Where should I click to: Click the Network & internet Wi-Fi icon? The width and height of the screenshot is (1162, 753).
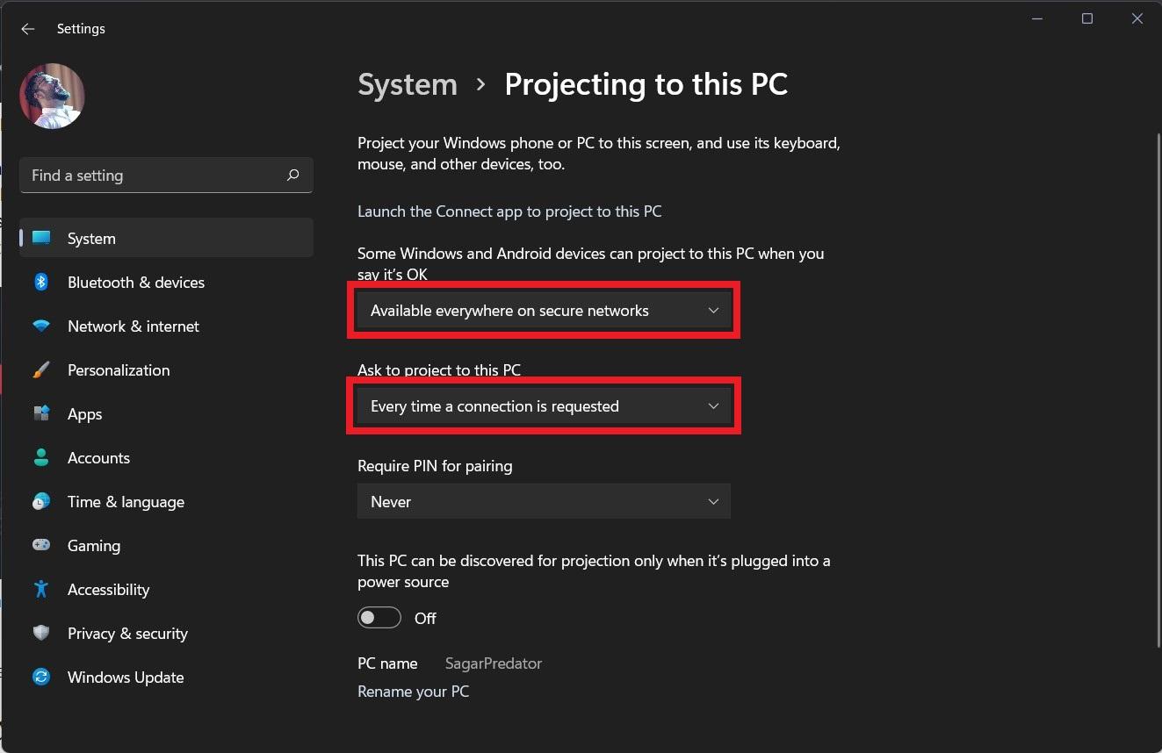(x=41, y=326)
